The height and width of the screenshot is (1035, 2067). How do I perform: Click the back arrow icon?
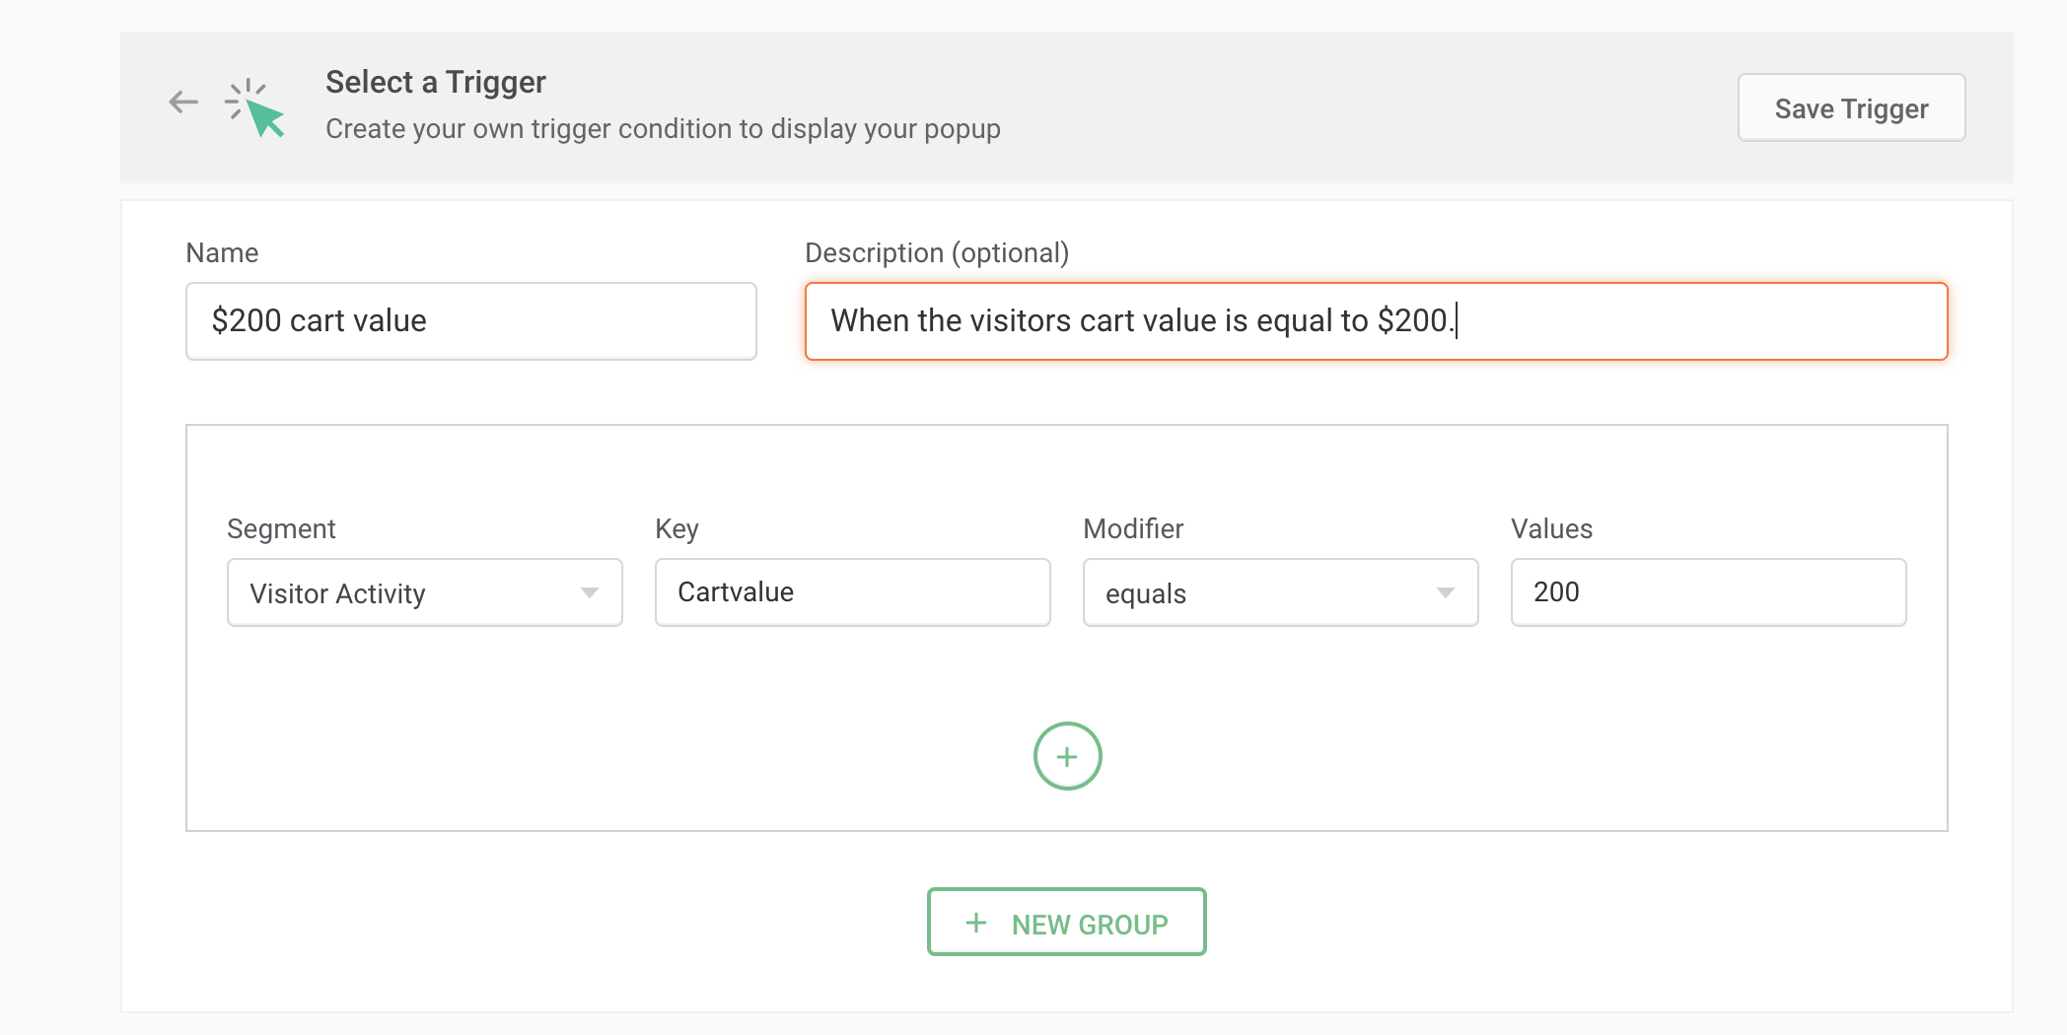pos(183,102)
